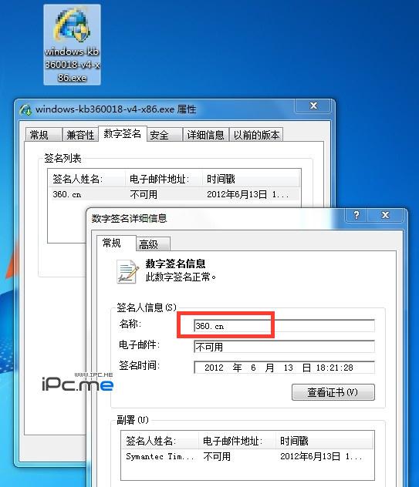Screen dimensions: 419x487
Task: Click the 电子邮件 field showing 不可用
Action: tap(284, 347)
